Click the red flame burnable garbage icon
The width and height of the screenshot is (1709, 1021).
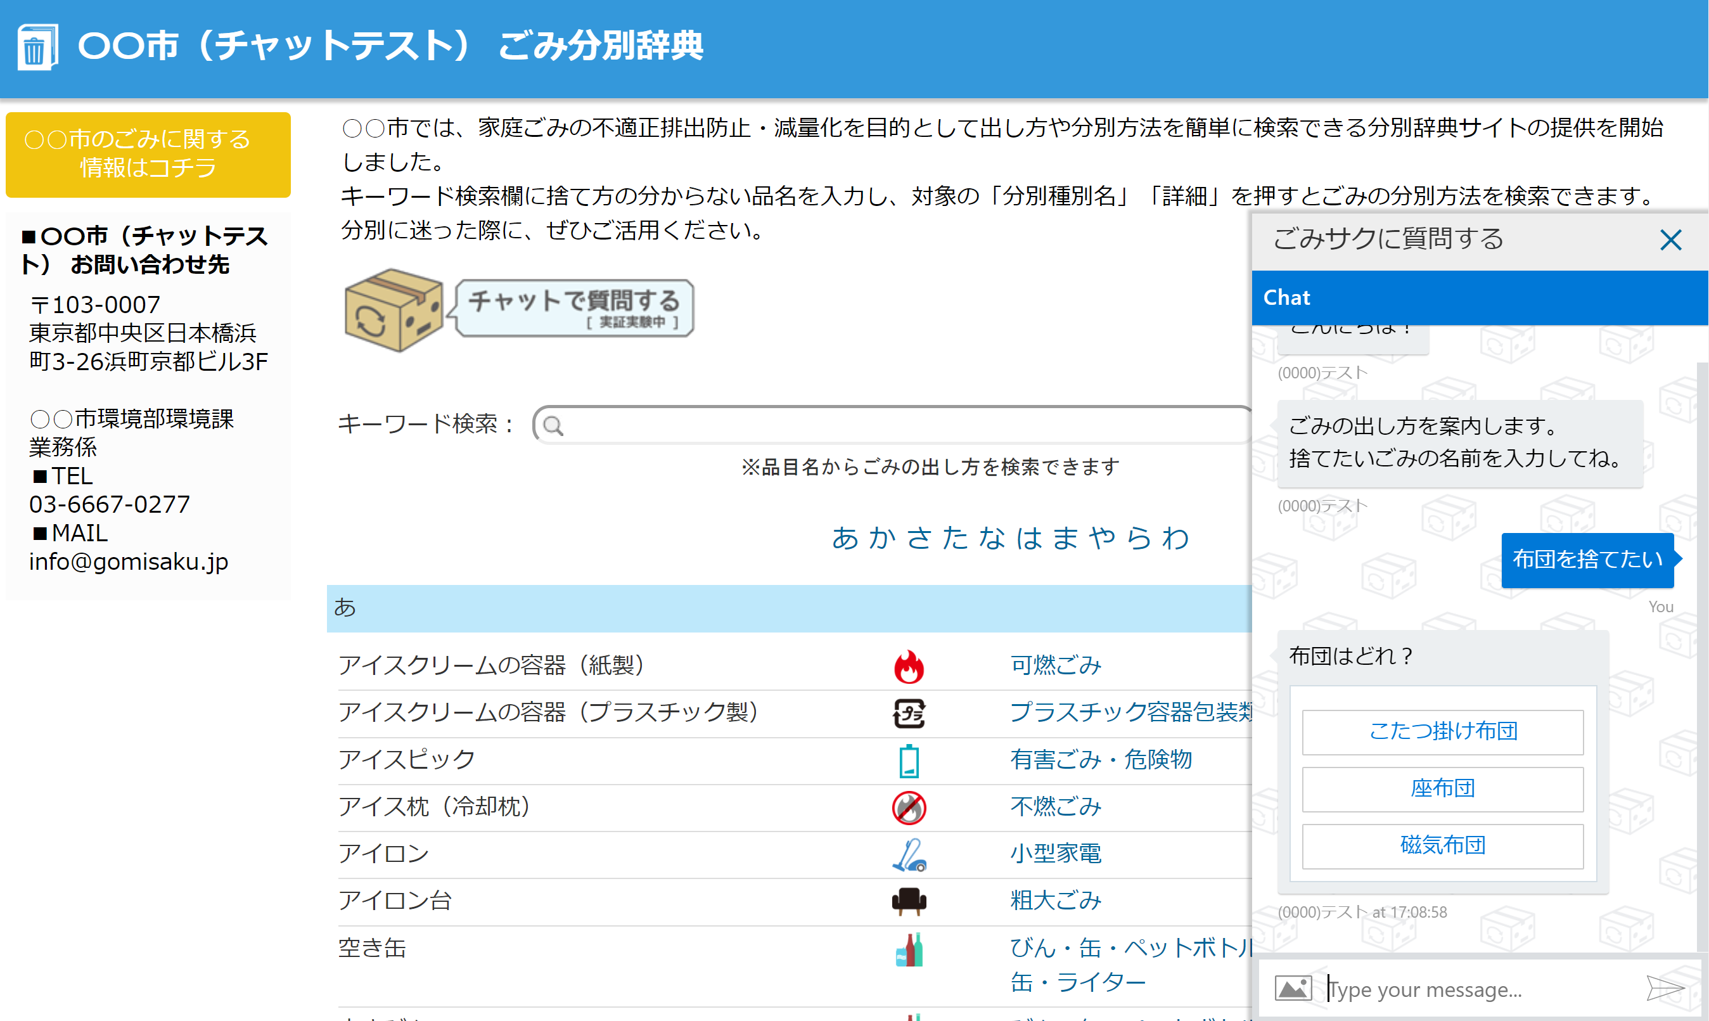click(x=909, y=666)
